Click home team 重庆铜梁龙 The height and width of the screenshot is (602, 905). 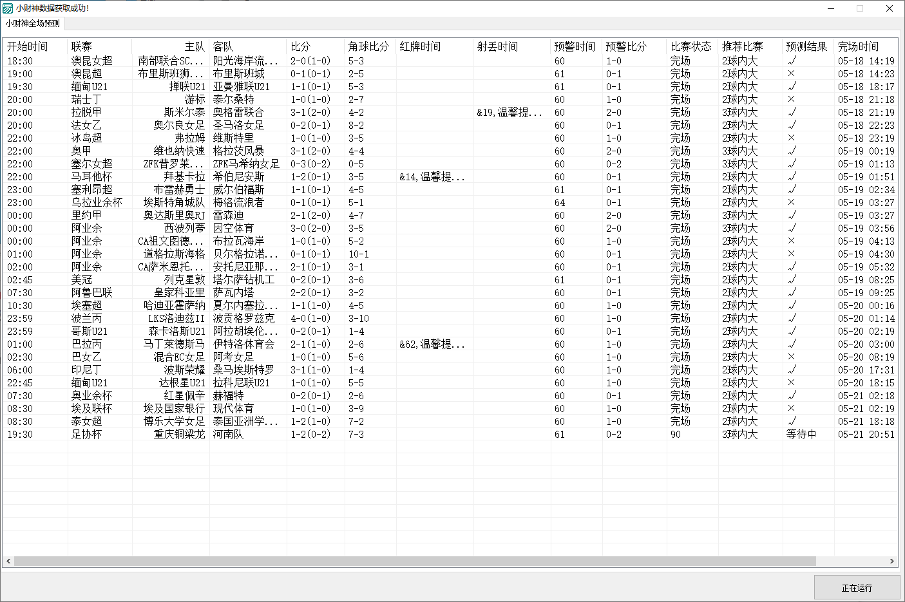[179, 434]
